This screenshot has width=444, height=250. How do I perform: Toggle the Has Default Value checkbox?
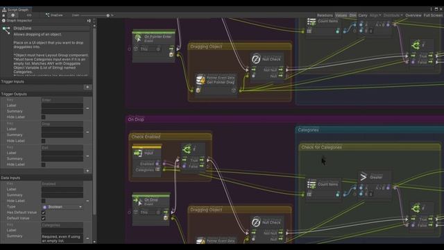tap(43, 212)
